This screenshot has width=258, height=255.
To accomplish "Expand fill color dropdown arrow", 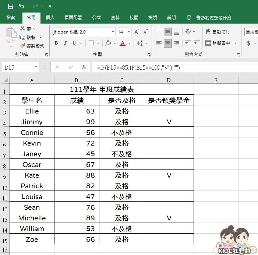I will tap(115, 43).
